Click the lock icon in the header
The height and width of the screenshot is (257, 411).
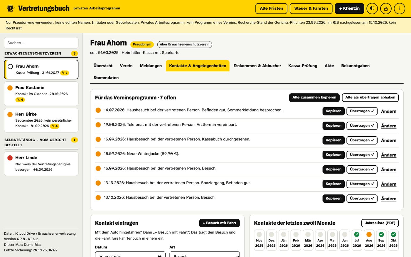(x=386, y=9)
